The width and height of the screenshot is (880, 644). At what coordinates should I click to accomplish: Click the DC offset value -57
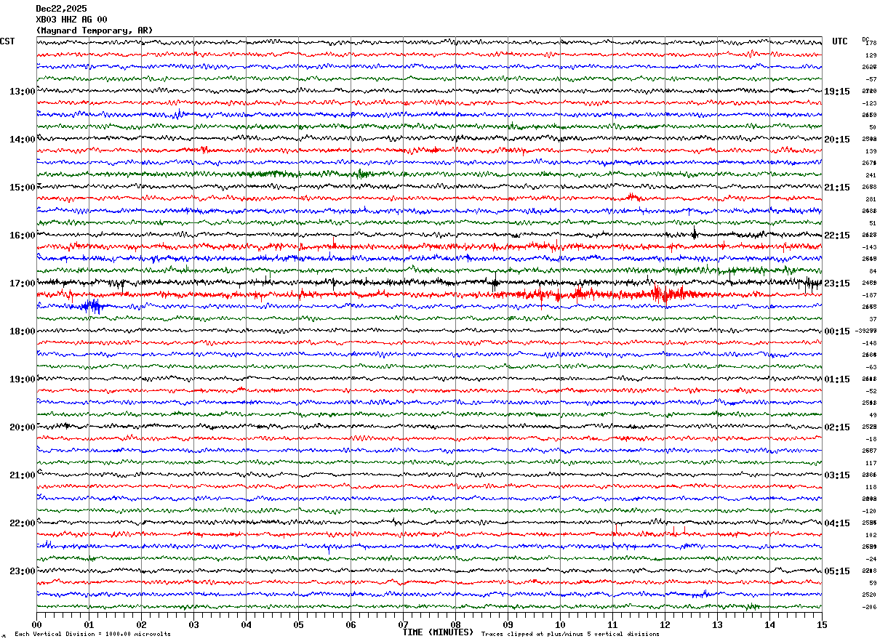coord(871,79)
